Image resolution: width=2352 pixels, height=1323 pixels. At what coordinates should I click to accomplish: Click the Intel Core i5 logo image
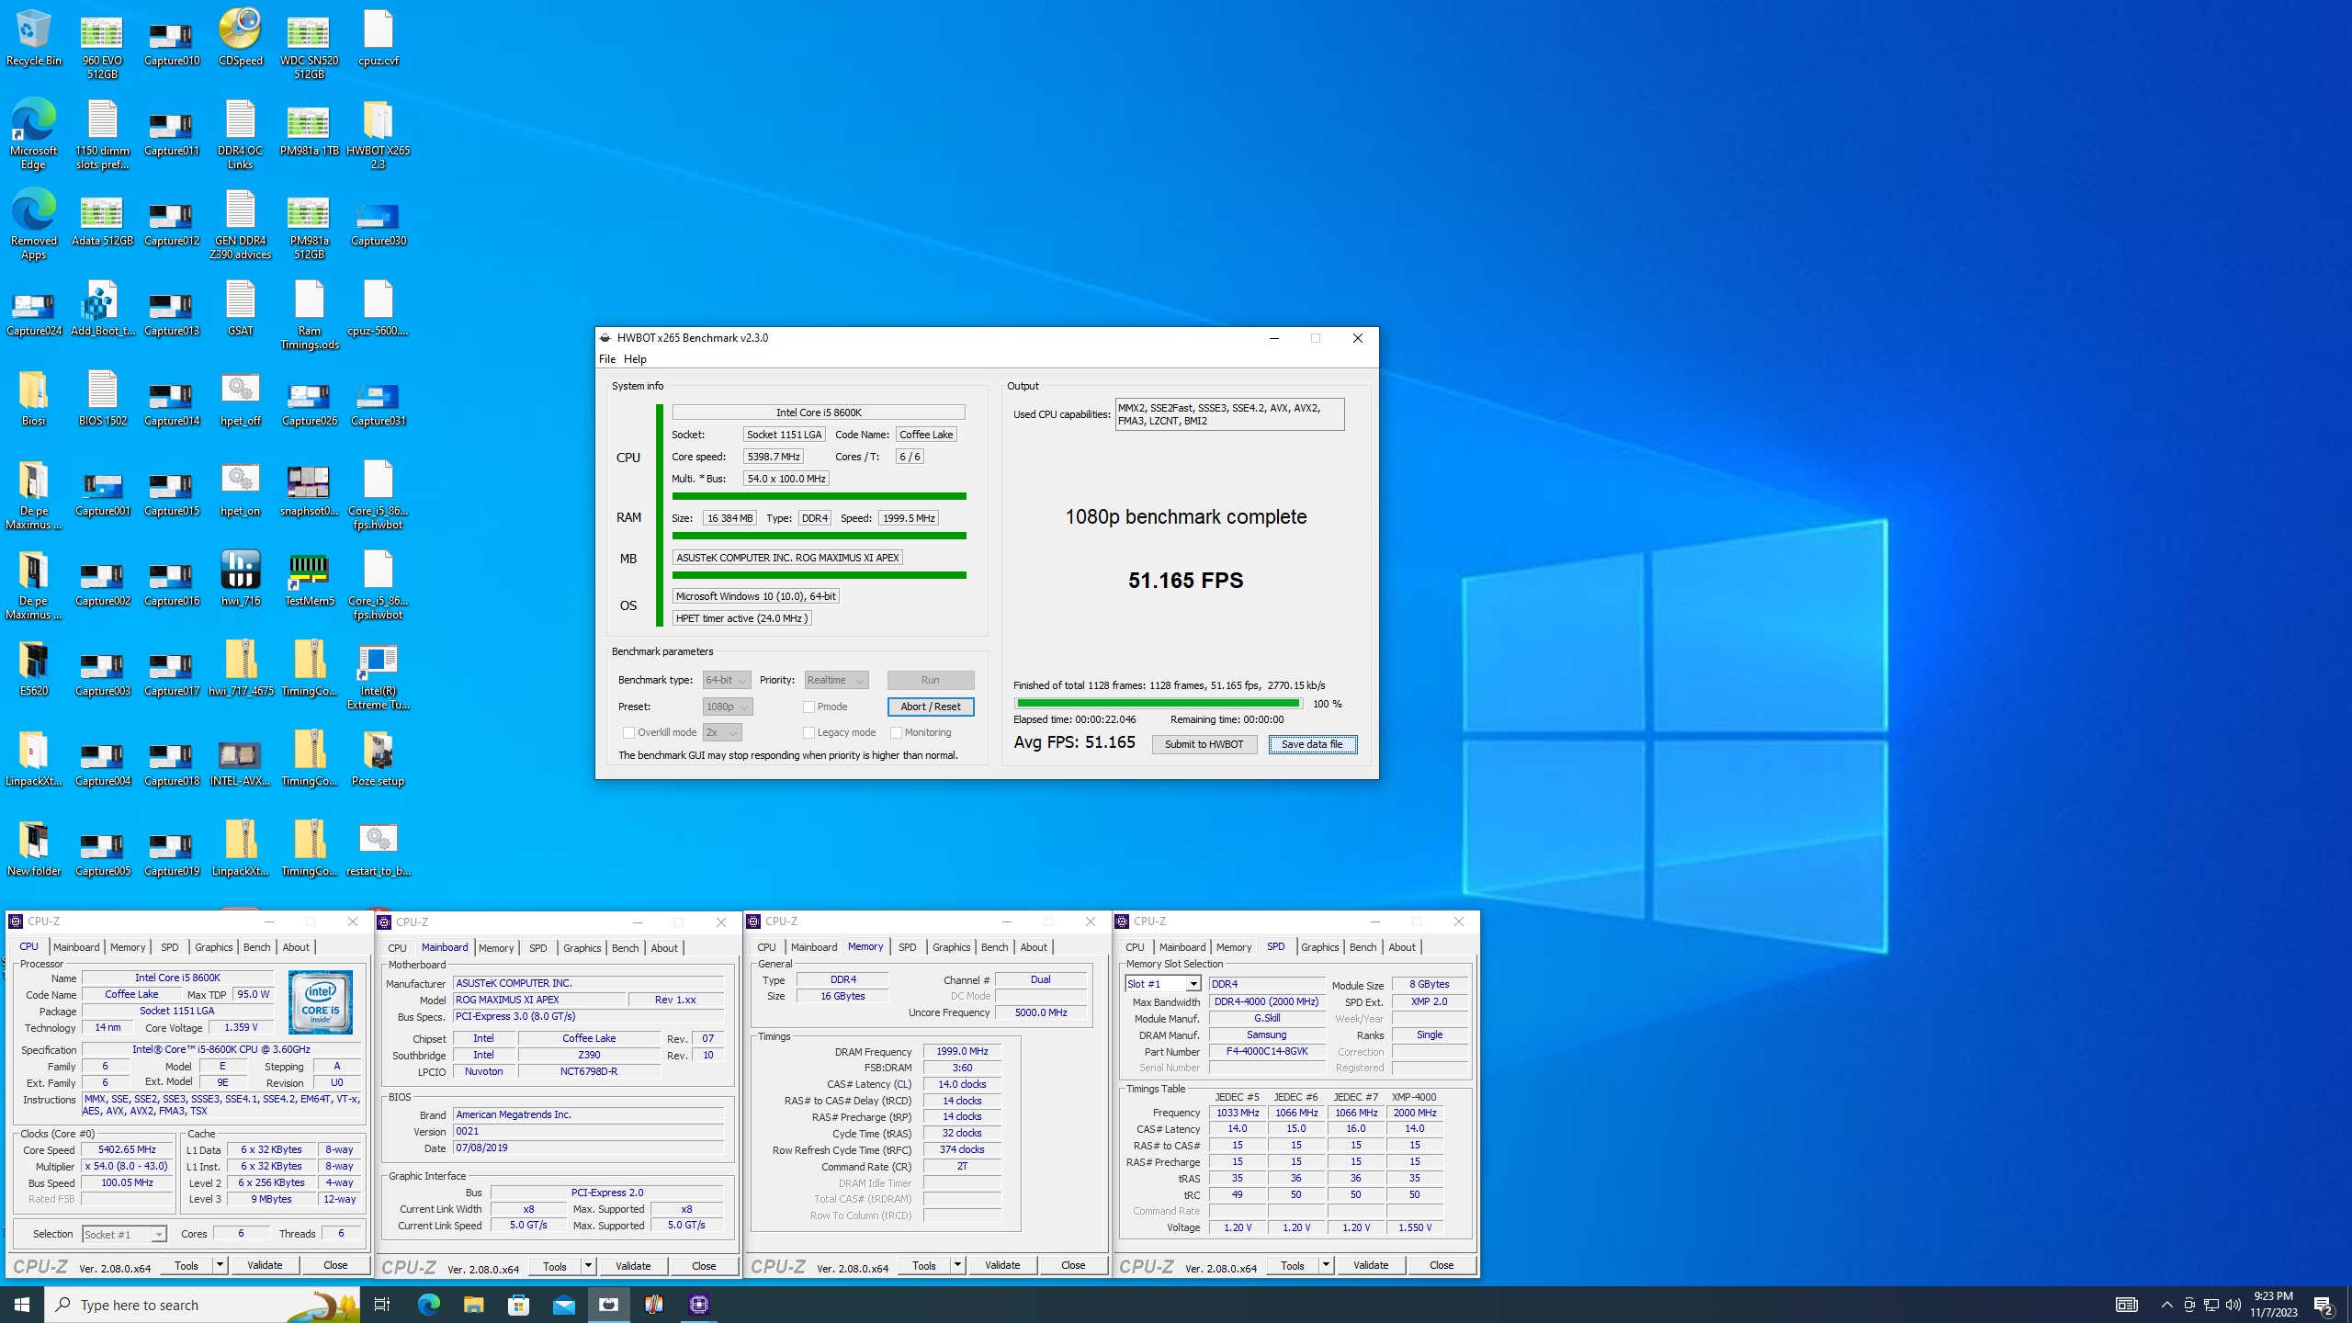click(x=320, y=1001)
